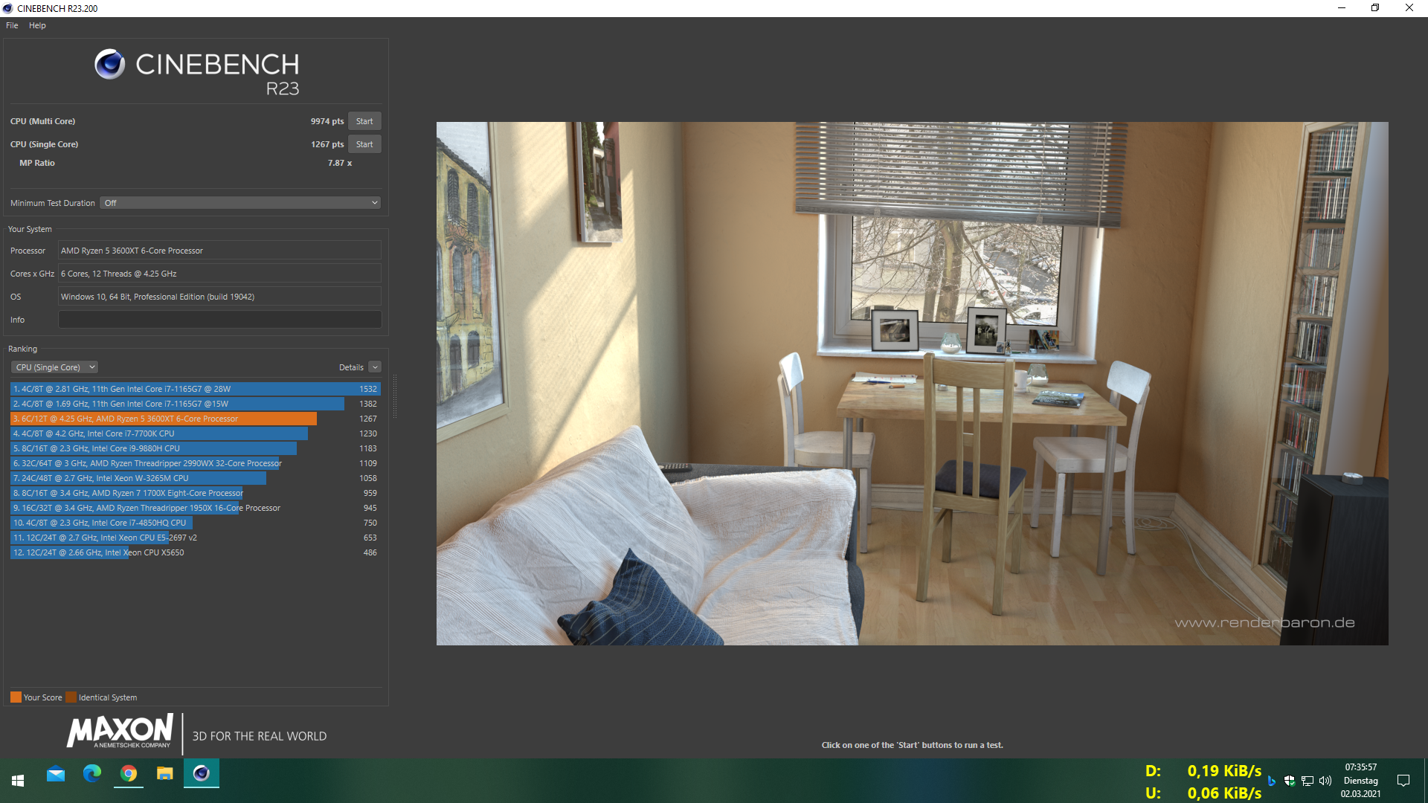1428x803 pixels.
Task: Open CPU (Single Core) ranking dropdown
Action: click(54, 367)
